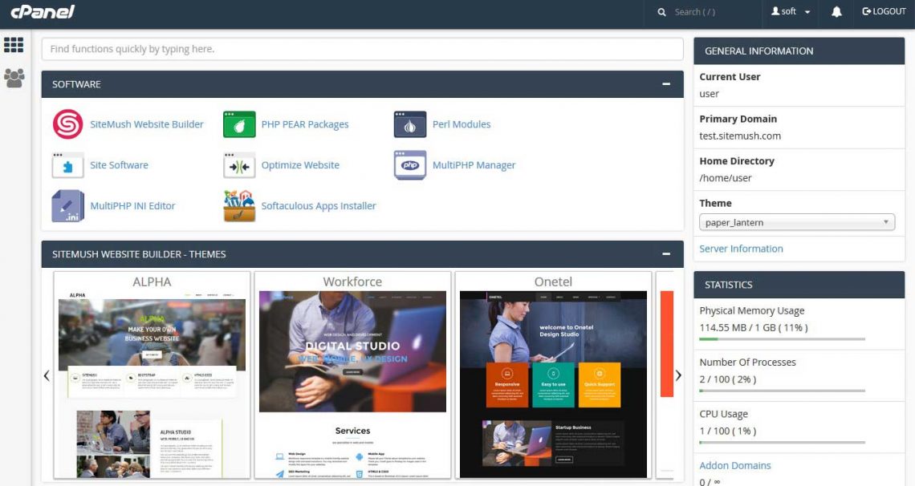Select the Onetel theme thumbnail
Image resolution: width=915 pixels, height=486 pixels.
[x=553, y=375]
